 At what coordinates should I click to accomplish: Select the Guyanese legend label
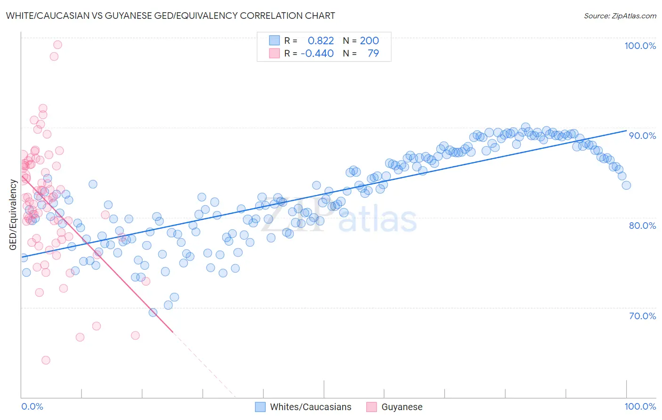tap(402, 407)
